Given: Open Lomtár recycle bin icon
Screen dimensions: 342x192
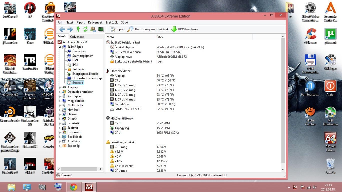Looking at the screenshot, I should pos(330,166).
